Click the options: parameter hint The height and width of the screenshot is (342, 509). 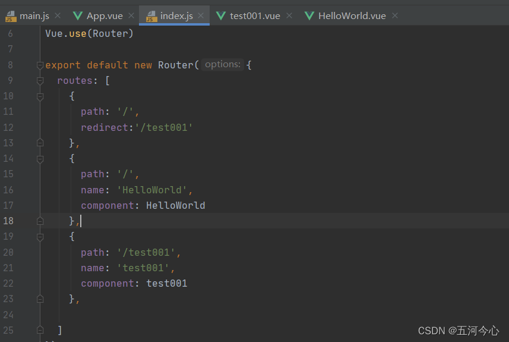pyautogui.click(x=222, y=64)
